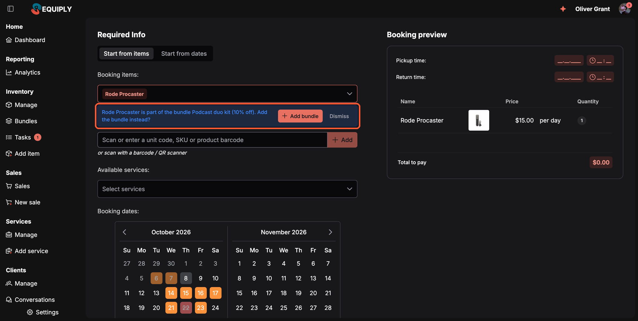Go to Bundles page
Image resolution: width=638 pixels, height=321 pixels.
coord(22,121)
